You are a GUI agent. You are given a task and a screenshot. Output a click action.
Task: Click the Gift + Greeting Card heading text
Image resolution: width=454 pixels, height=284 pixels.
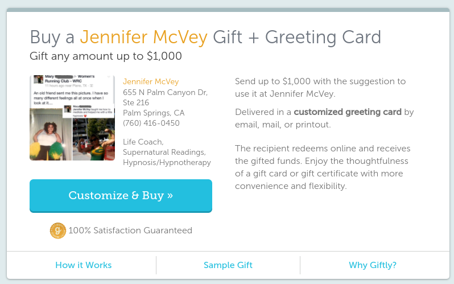[296, 38]
